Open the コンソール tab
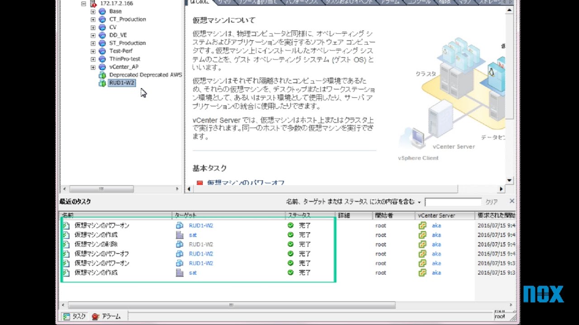Image resolution: width=579 pixels, height=325 pixels. [419, 2]
